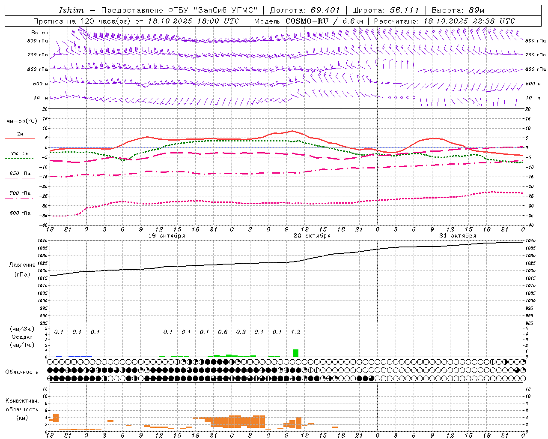The height and width of the screenshot is (439, 548).
Task: Click the Широта 56.111 value
Action: [404, 10]
